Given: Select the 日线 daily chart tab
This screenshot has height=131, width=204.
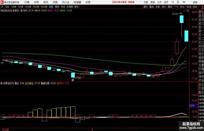Looking at the screenshot, I should 51,7.
